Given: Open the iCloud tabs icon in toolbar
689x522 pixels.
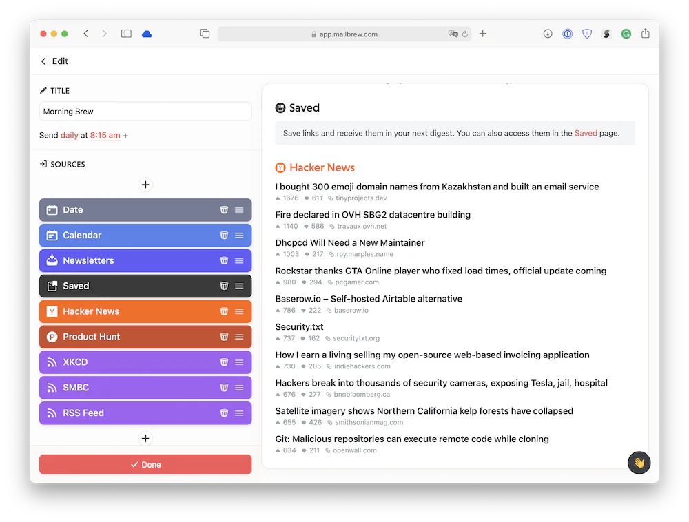Looking at the screenshot, I should [x=147, y=34].
